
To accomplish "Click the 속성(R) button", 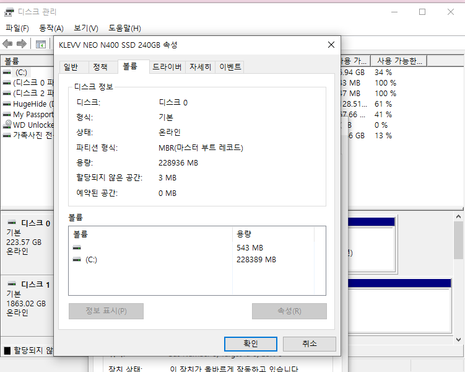I will (x=289, y=311).
